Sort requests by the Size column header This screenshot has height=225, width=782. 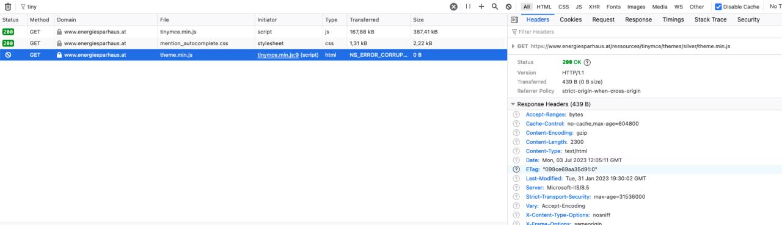pos(459,20)
